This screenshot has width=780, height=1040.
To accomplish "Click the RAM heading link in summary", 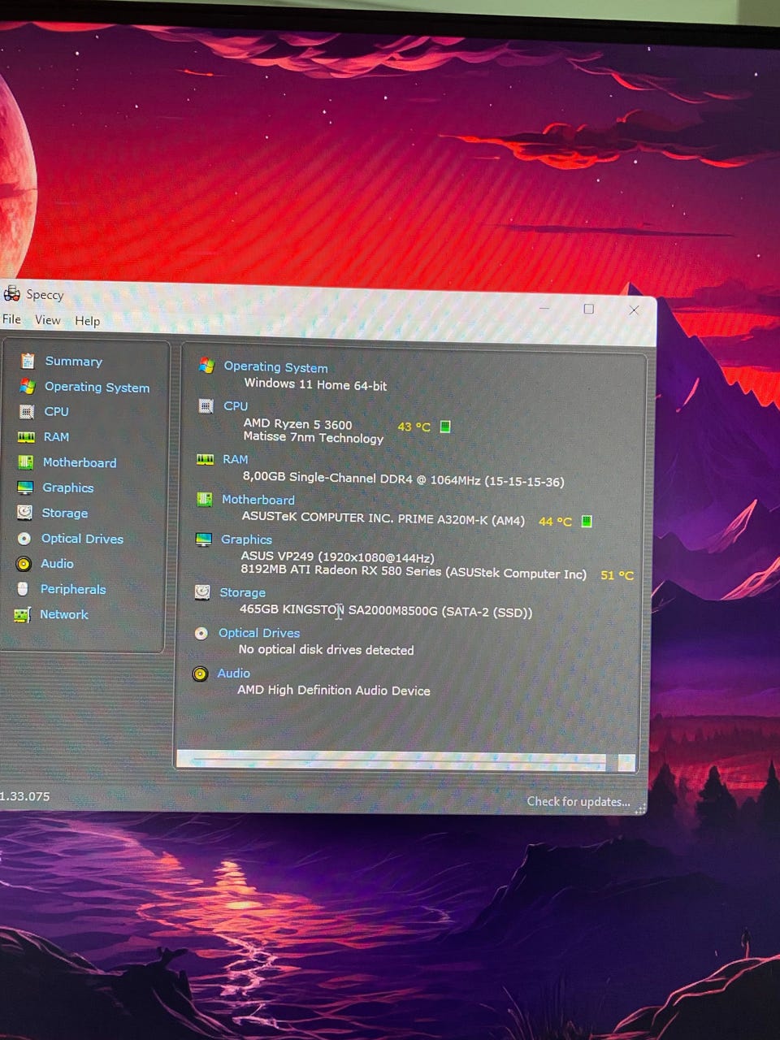I will (x=235, y=459).
